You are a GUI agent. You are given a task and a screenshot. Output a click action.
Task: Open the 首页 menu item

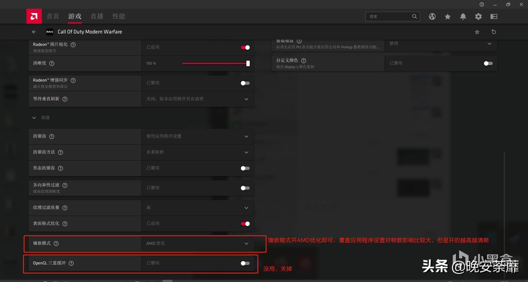tap(53, 16)
